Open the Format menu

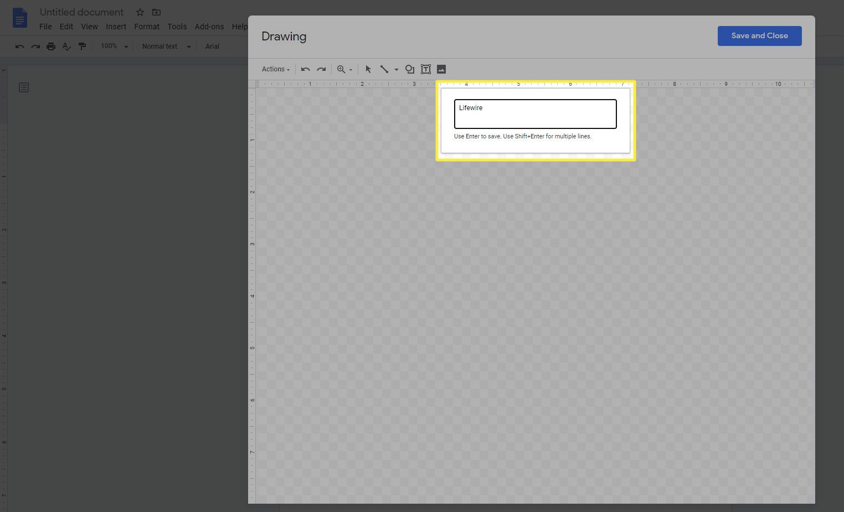coord(147,27)
